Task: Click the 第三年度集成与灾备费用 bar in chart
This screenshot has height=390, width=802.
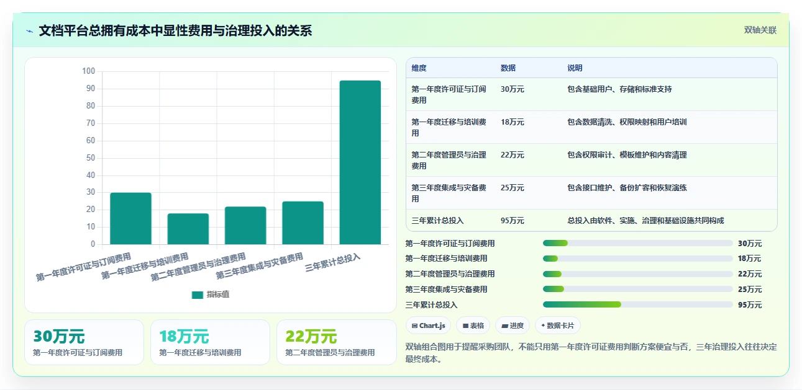Action: pos(303,223)
